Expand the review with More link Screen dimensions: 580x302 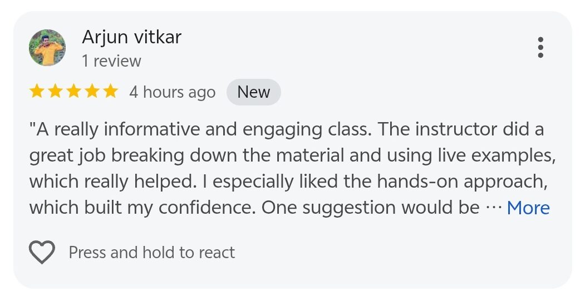(x=528, y=208)
